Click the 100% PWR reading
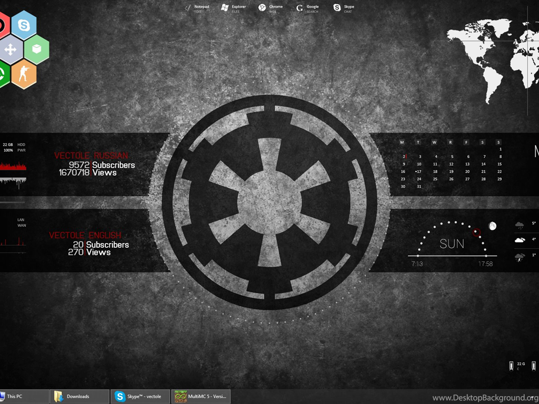Screen dimensions: 539x404 tap(14, 150)
